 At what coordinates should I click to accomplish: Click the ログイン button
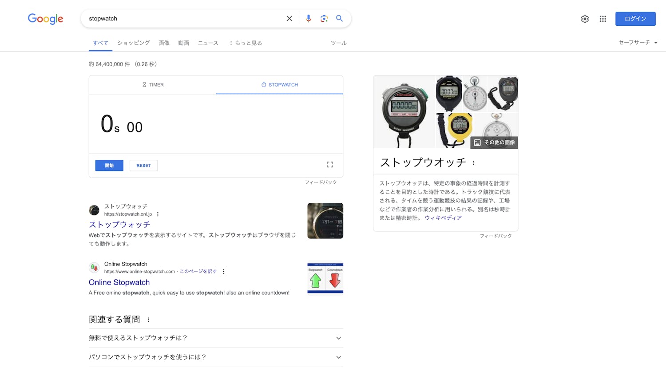[x=635, y=19]
